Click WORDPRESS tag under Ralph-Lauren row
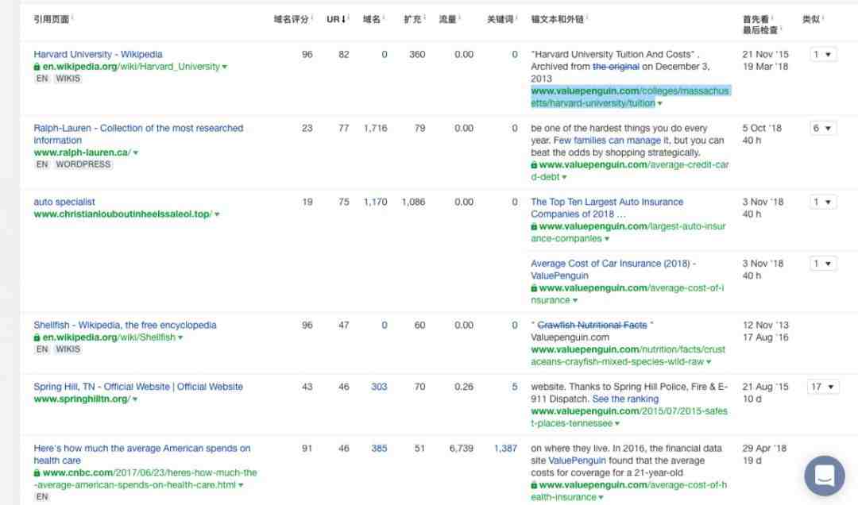Image resolution: width=858 pixels, height=505 pixels. point(83,164)
